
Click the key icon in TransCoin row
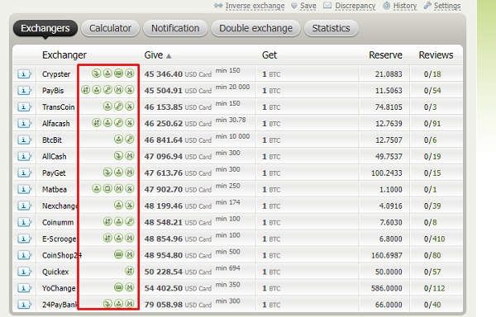118,106
